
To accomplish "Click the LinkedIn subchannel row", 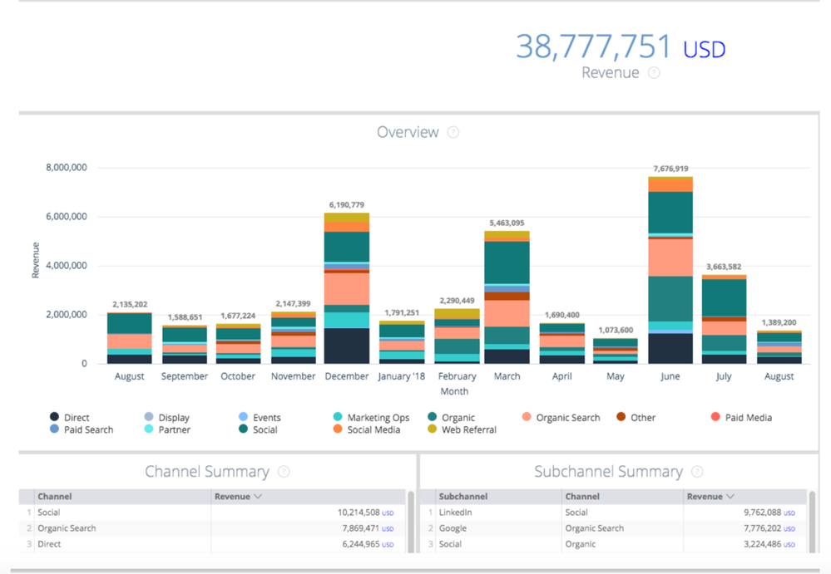I will coord(456,513).
